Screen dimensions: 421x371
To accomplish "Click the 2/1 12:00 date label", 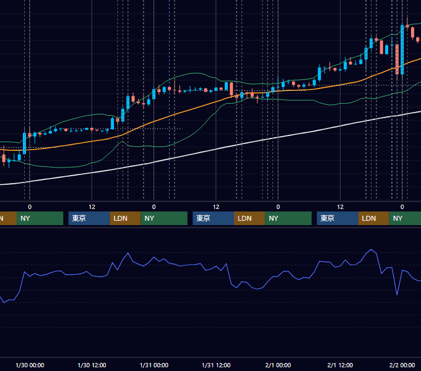I will pyautogui.click(x=340, y=365).
